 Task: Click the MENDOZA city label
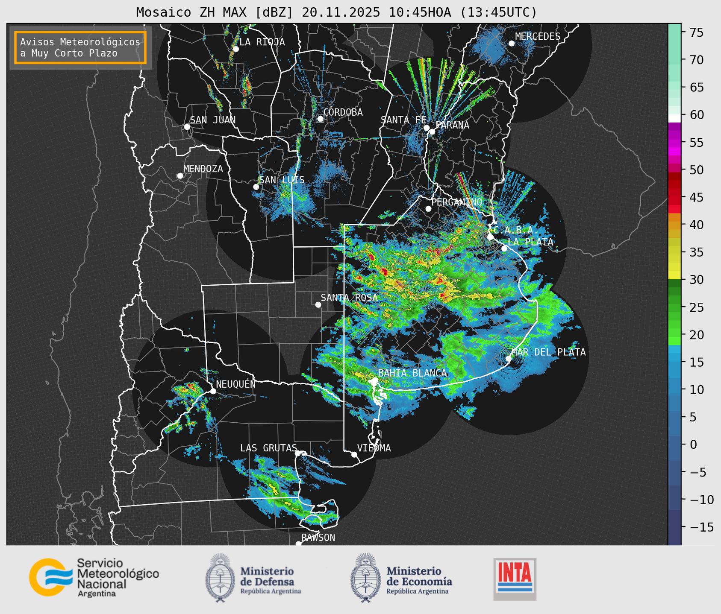(x=203, y=169)
